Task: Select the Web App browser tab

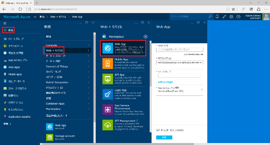Action: coord(17,3)
